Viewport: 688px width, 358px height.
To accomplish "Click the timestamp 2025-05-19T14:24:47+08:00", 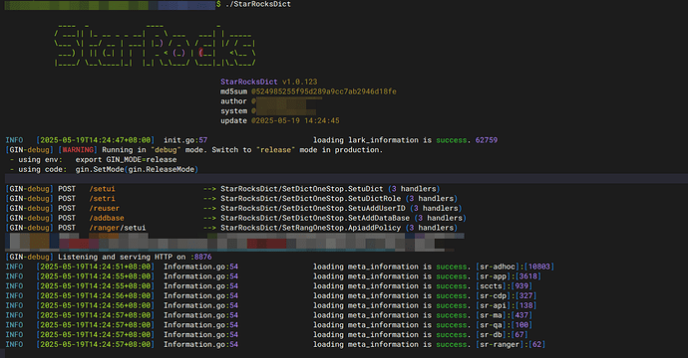I will tap(95, 140).
